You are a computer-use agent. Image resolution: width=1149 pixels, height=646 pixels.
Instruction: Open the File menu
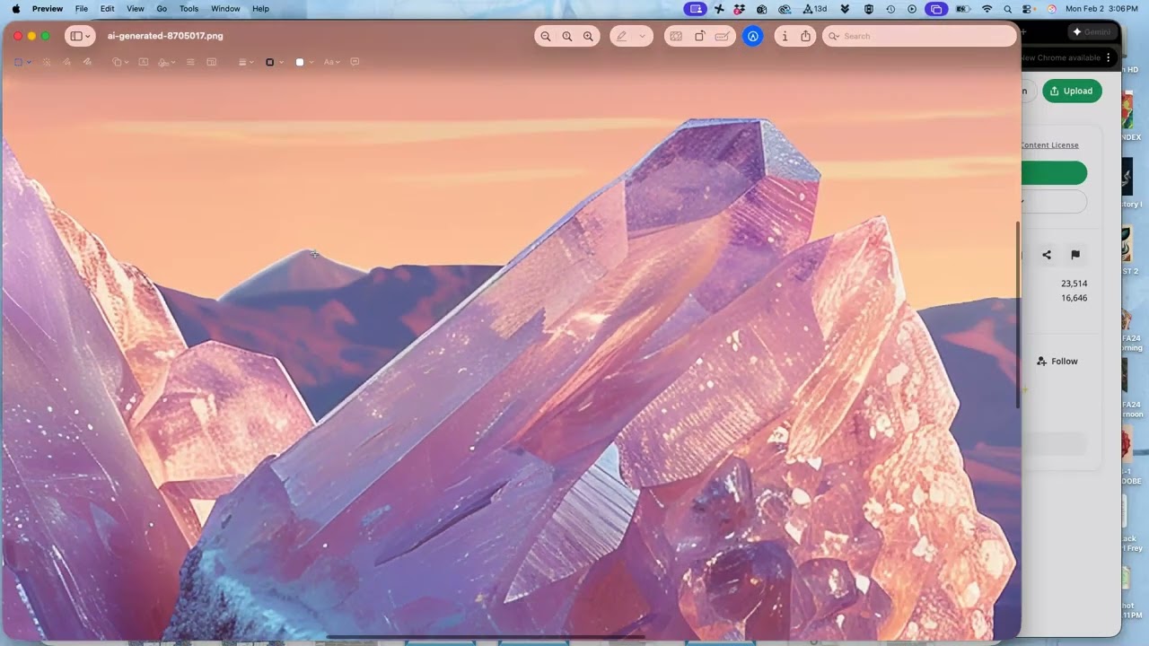click(x=82, y=9)
